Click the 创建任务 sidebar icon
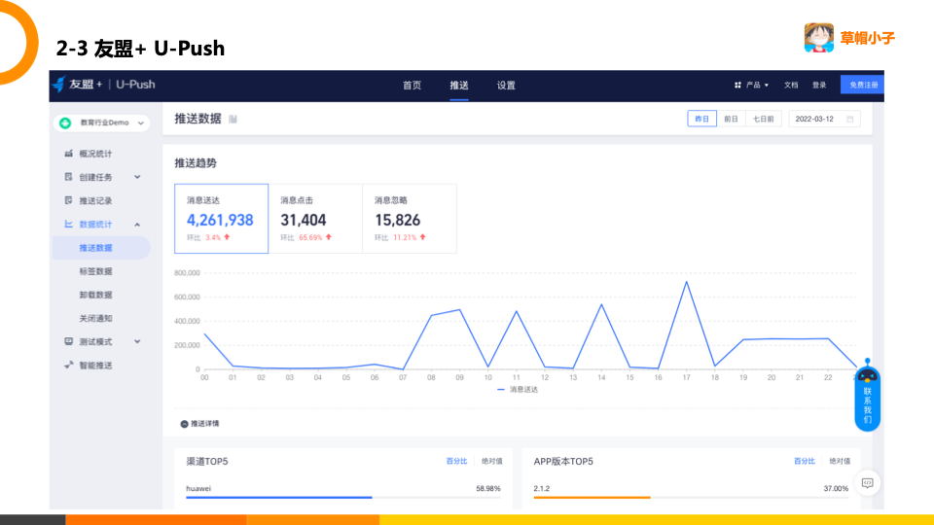934x525 pixels. [x=68, y=177]
